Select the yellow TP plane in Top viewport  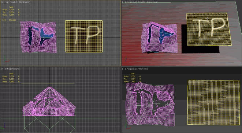pos(84,36)
